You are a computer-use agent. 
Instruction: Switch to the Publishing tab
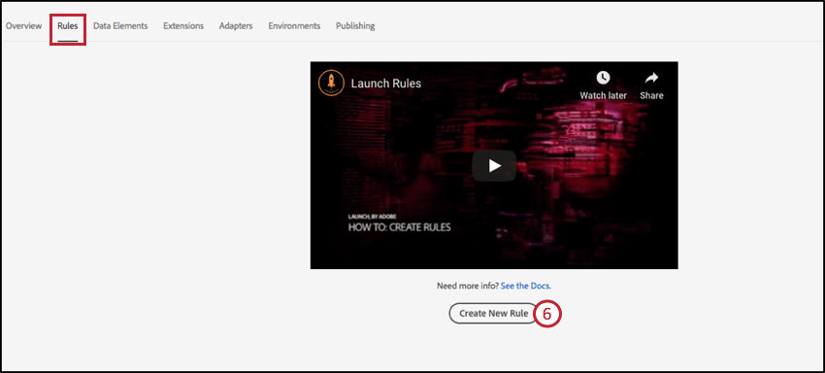(355, 26)
